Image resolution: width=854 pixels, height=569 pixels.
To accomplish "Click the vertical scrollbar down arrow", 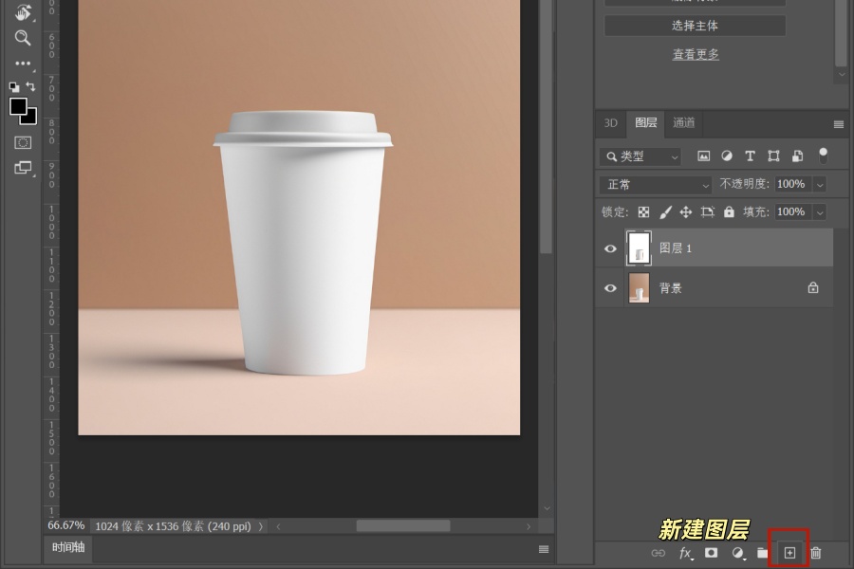I will click(547, 508).
